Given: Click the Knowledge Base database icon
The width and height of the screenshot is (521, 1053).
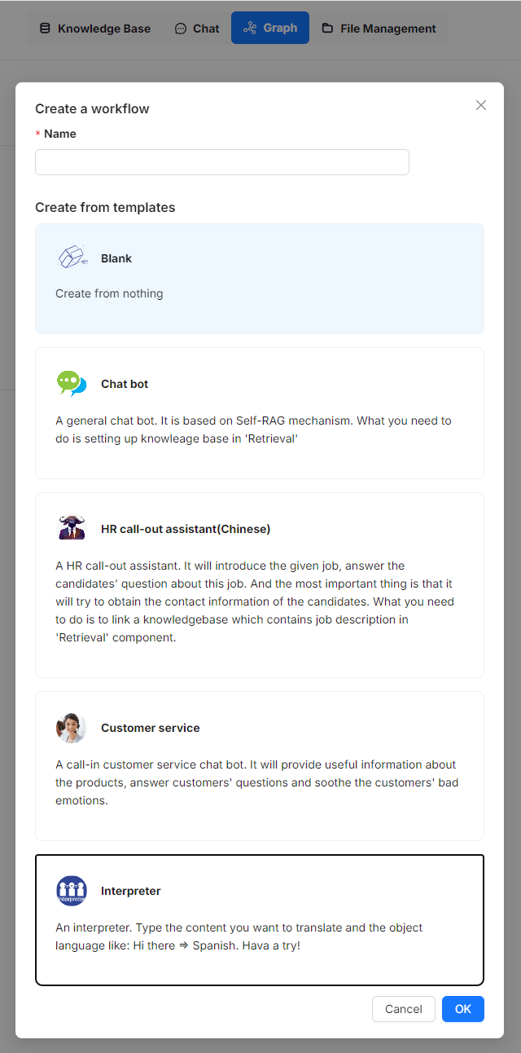Looking at the screenshot, I should tap(44, 29).
